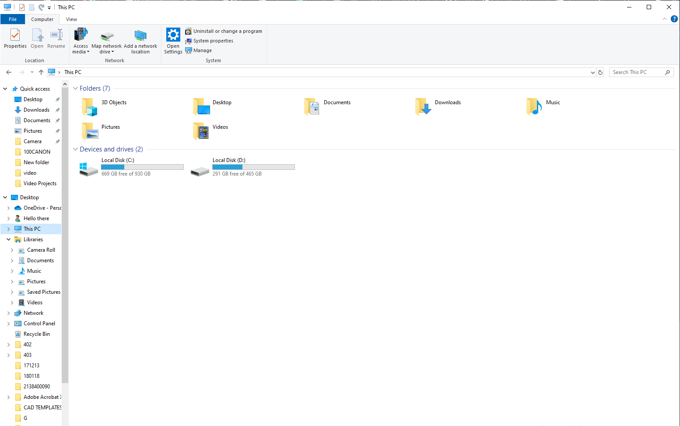
Task: Click navigation pane scrollbar up arrow
Action: tap(65, 84)
